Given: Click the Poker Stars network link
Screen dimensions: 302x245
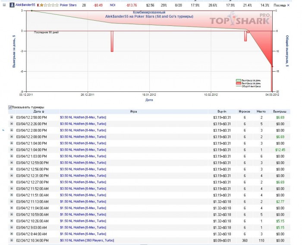Looking at the screenshot, I should click(x=68, y=5).
